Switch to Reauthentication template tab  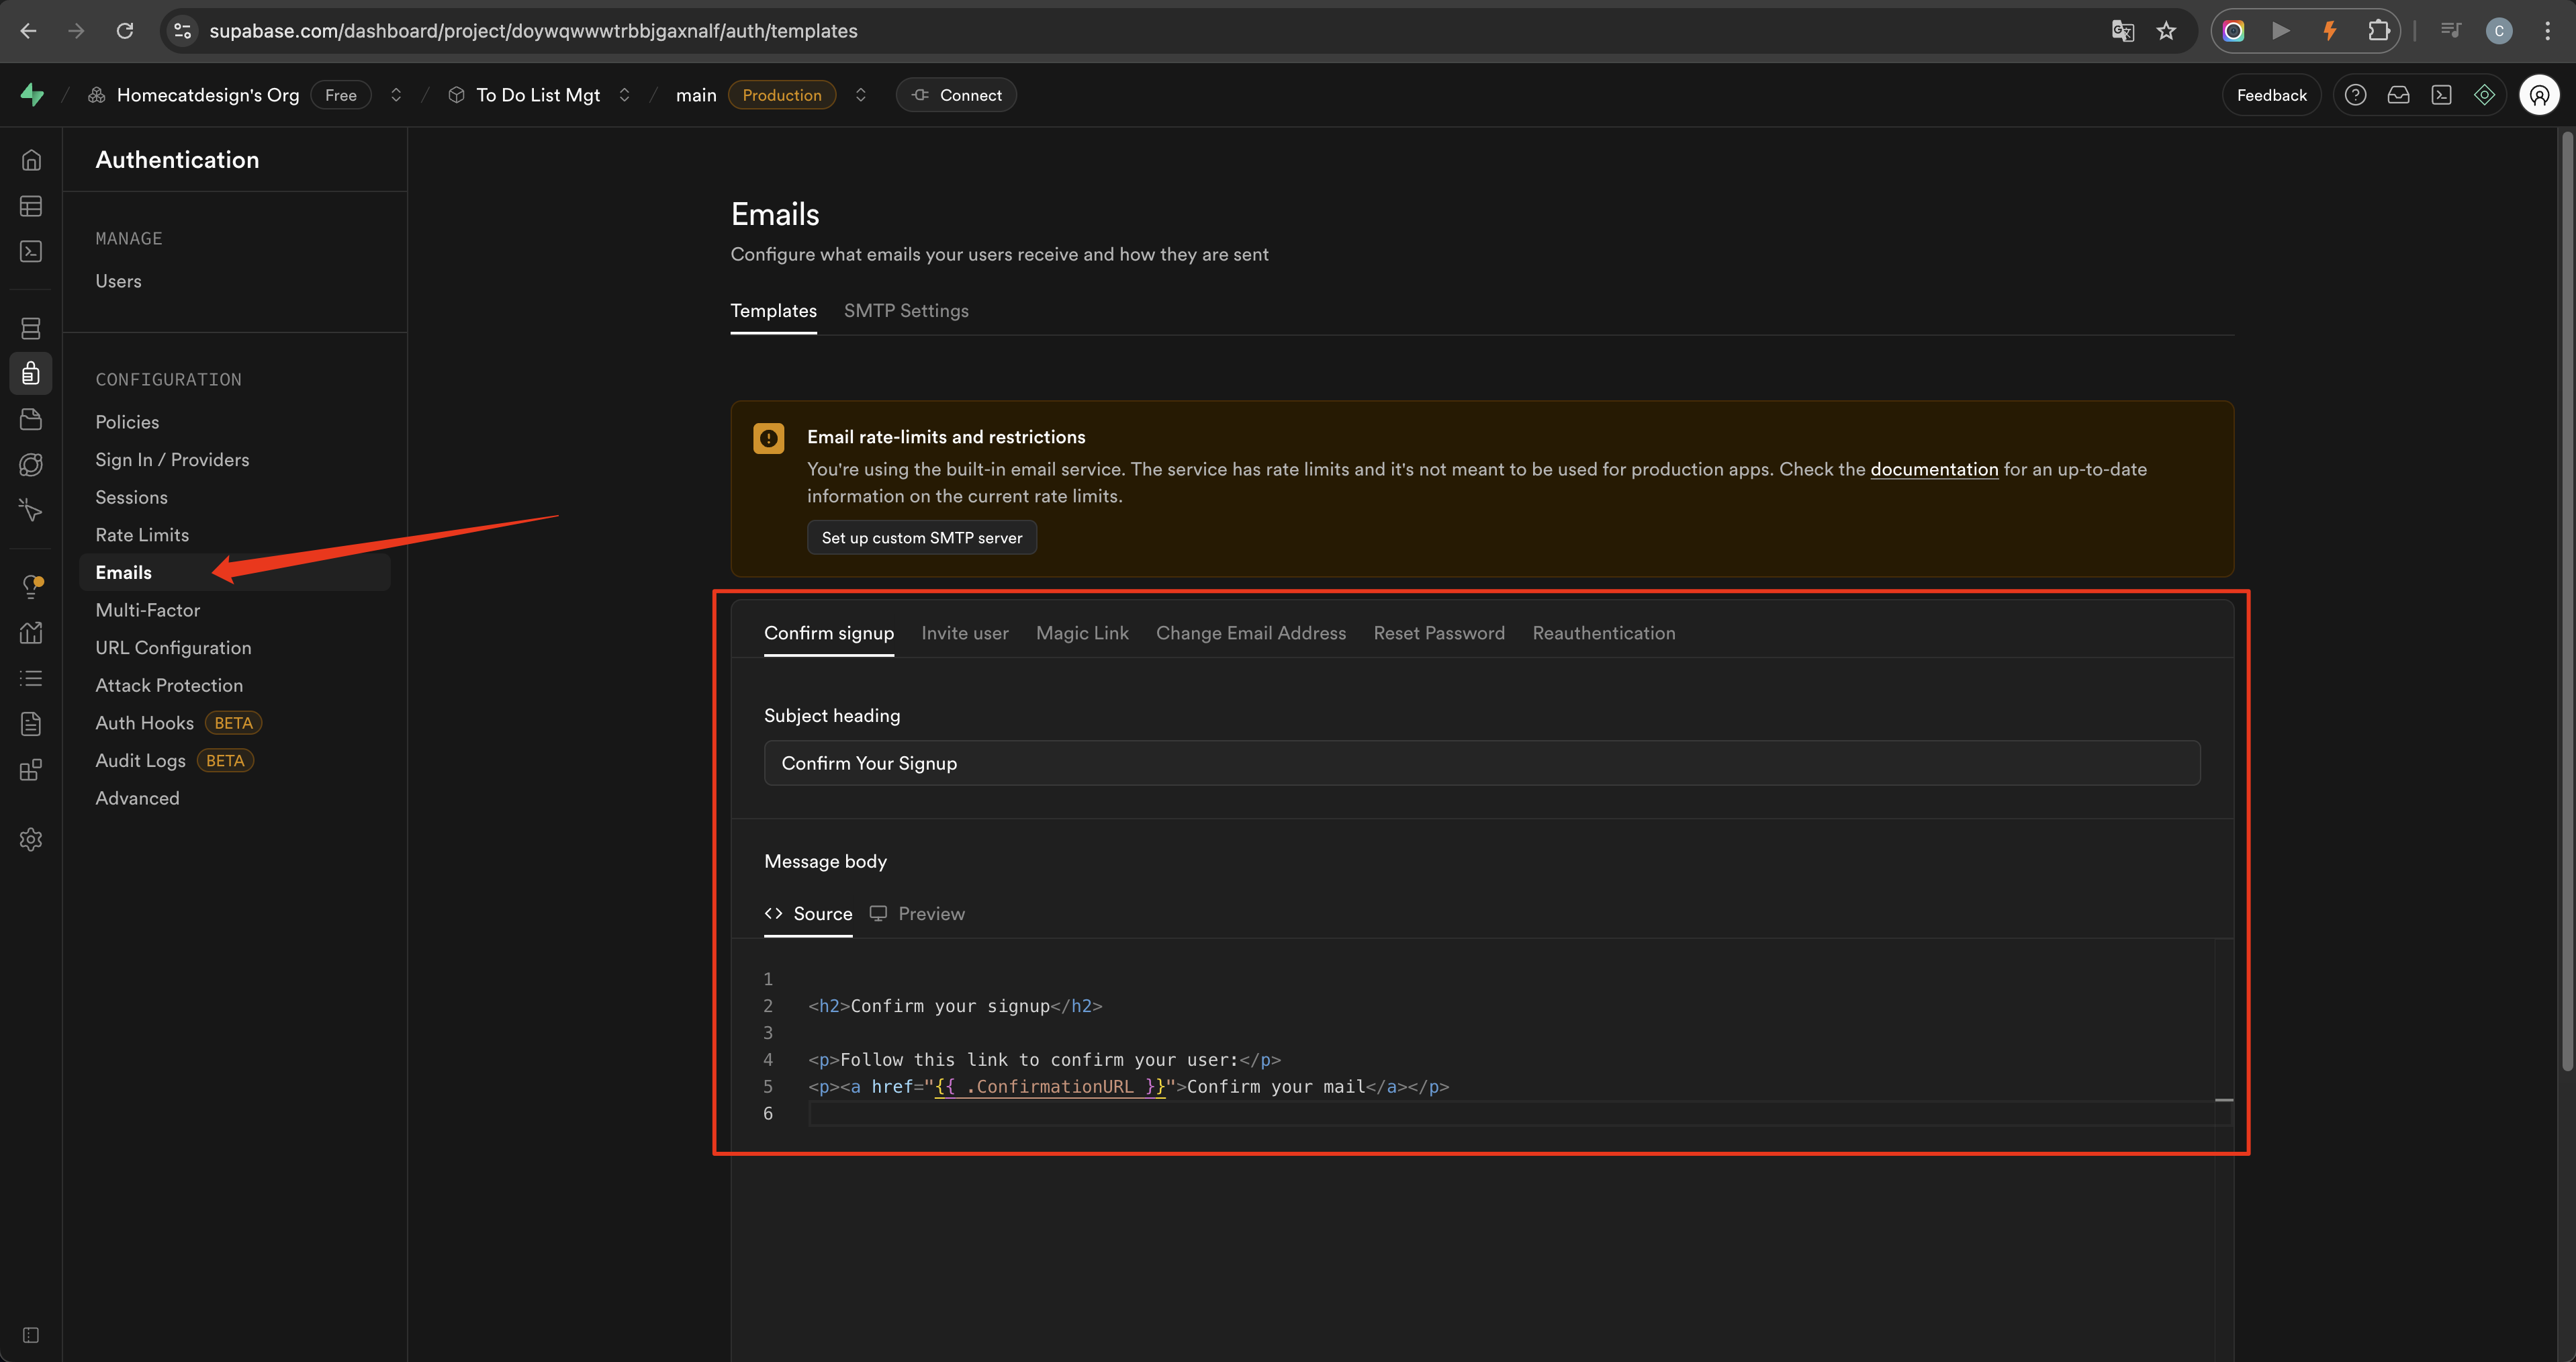tap(1604, 633)
